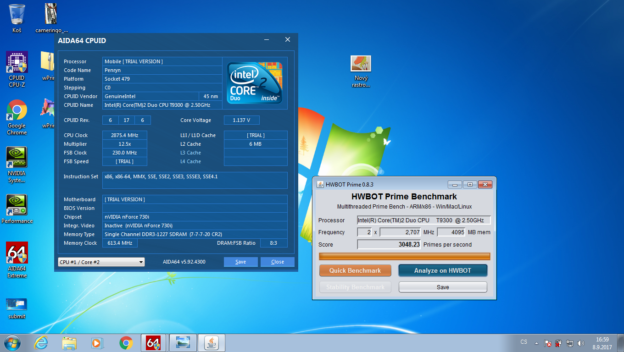Viewport: 624px width, 352px height.
Task: Click the Stability Benchmark button
Action: coord(355,287)
